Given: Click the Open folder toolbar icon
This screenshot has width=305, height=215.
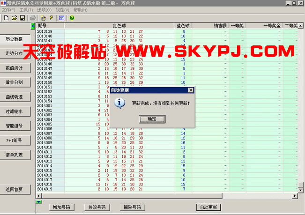Looking at the screenshot, I should click(x=14, y=18).
